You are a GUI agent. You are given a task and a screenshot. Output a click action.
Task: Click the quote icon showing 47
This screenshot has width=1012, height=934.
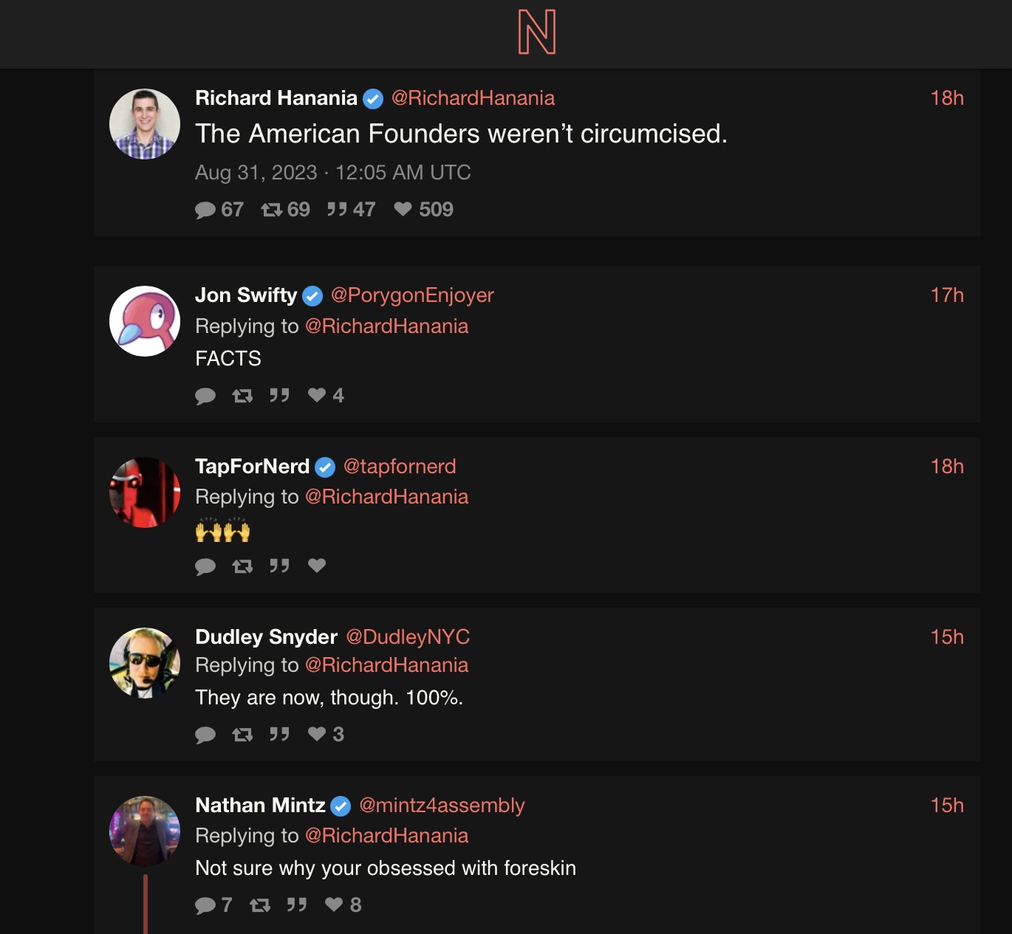pyautogui.click(x=337, y=210)
